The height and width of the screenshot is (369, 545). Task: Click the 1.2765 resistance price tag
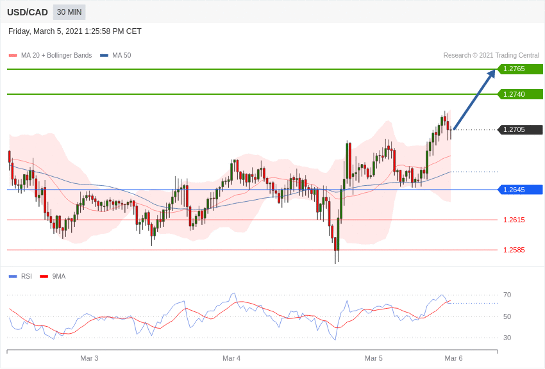pos(520,69)
